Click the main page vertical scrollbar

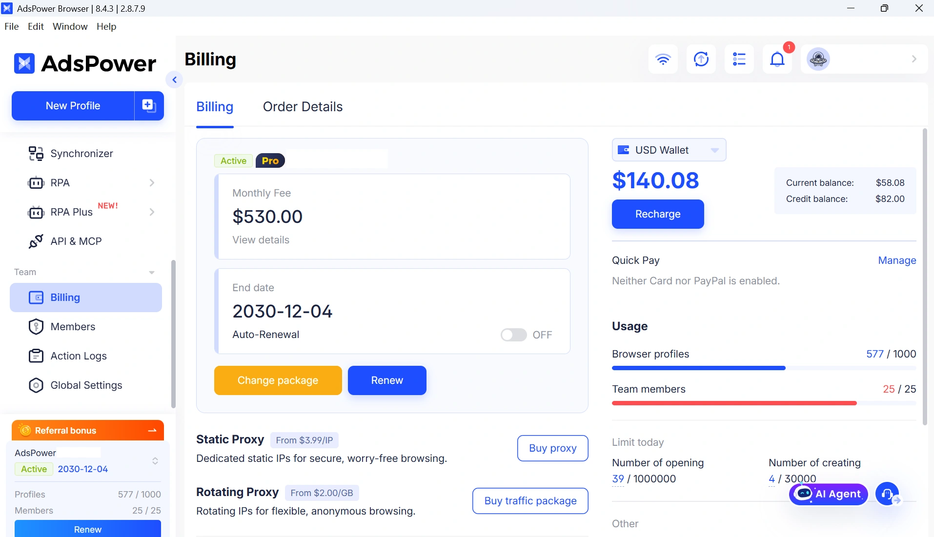tap(925, 277)
